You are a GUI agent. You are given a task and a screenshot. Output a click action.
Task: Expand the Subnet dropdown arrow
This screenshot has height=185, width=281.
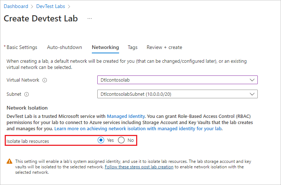[252, 94]
